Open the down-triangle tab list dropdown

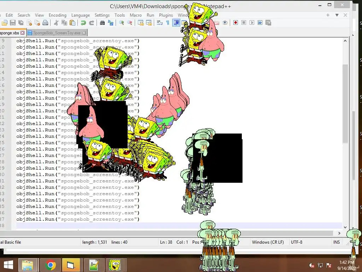[337, 15]
